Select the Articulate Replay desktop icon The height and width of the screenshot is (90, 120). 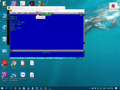[4, 77]
